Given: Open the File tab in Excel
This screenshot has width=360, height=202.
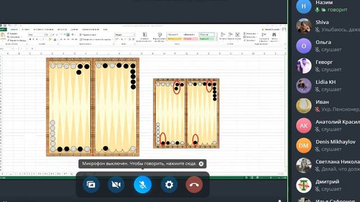Looking at the screenshot, I should tap(3, 30).
